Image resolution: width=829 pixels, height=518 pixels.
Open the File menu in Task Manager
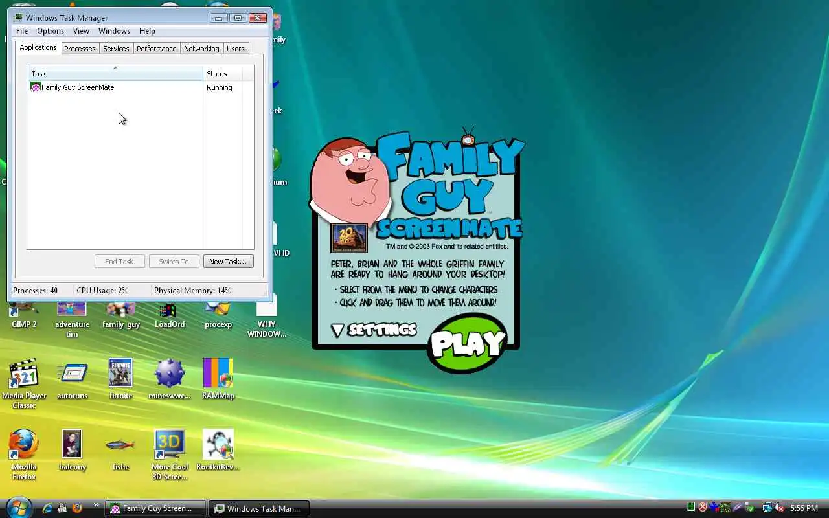coord(21,31)
